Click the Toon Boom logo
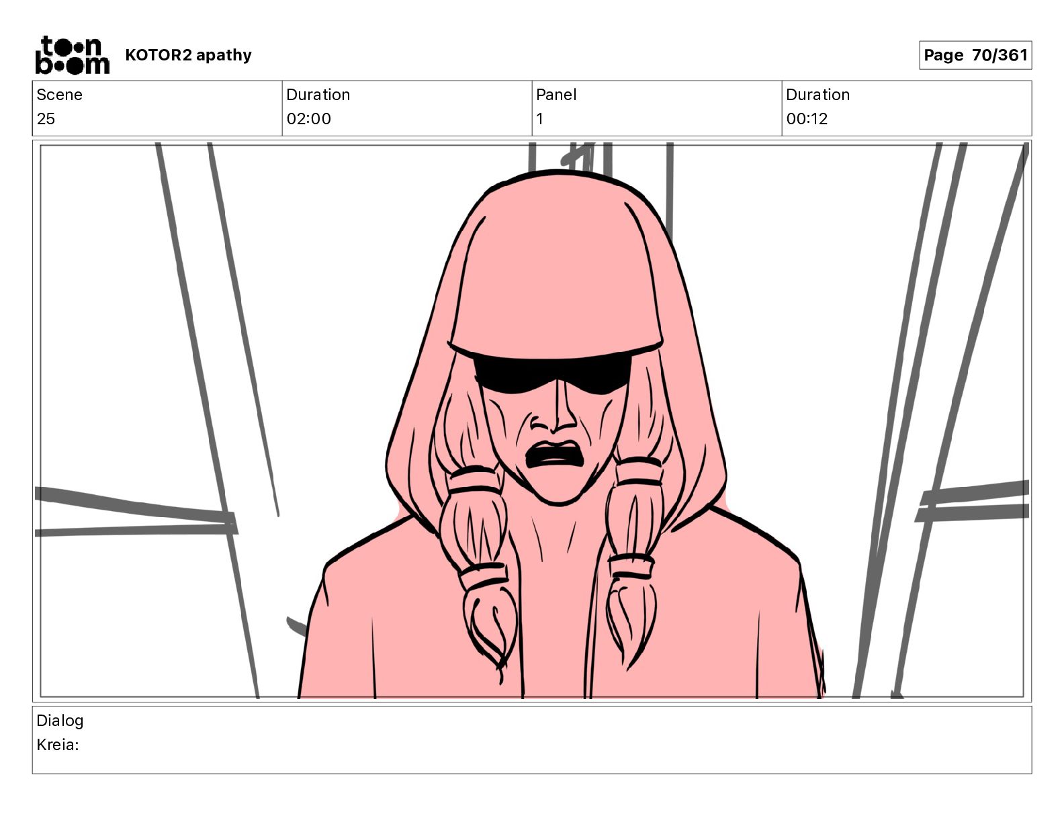The width and height of the screenshot is (1064, 822). [x=72, y=55]
